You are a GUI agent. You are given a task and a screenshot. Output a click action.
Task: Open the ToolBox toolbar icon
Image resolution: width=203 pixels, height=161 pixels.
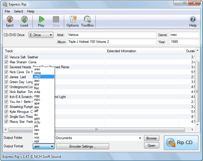click(87, 22)
